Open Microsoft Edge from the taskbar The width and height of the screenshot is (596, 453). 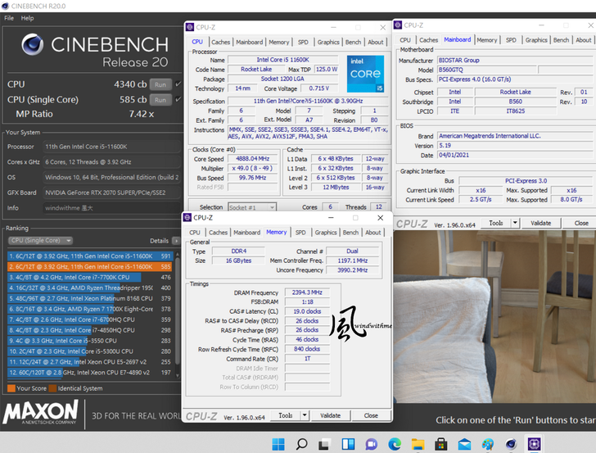click(394, 444)
